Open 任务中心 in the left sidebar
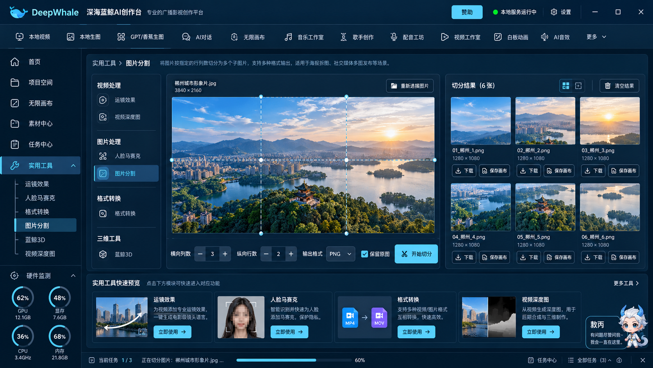 tap(41, 144)
